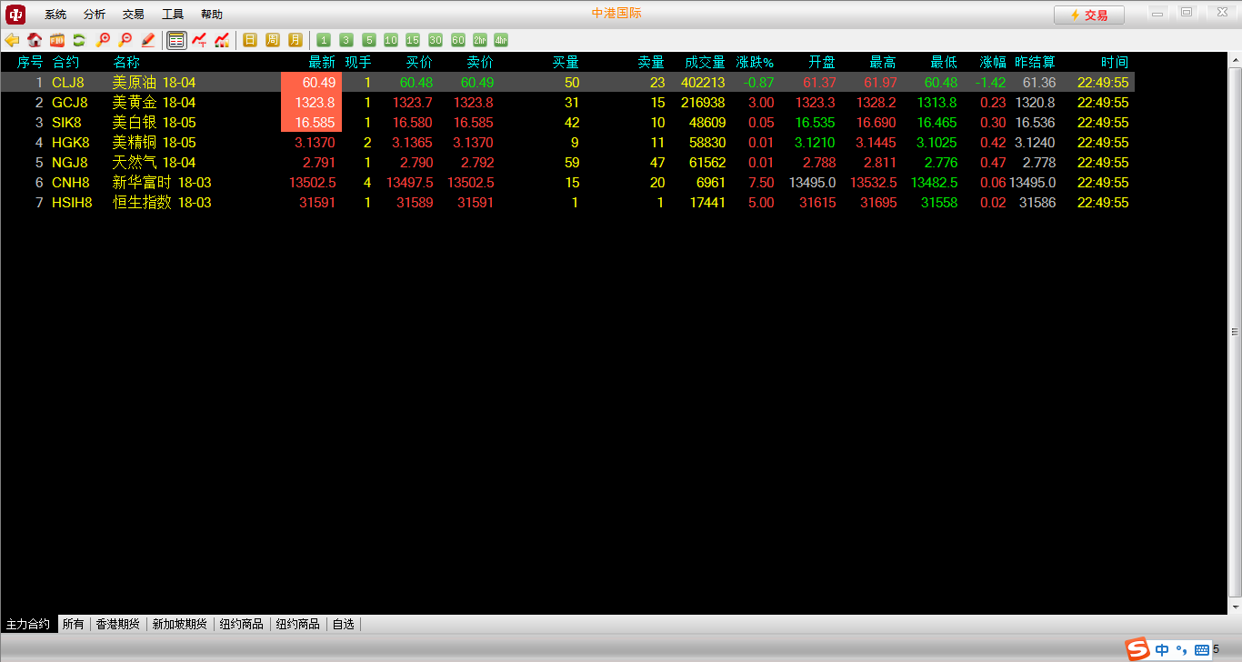Screen dimensions: 1242x662
Task: Sort by the 昨结算 column header
Action: (x=1035, y=62)
